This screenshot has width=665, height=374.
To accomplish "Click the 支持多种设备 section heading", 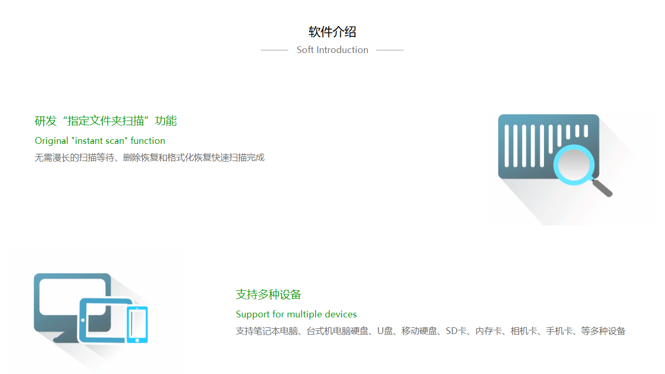I will coord(268,295).
